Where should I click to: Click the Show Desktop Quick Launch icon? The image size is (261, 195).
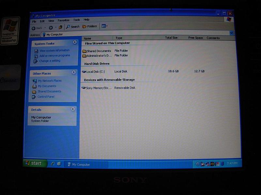click(x=59, y=164)
